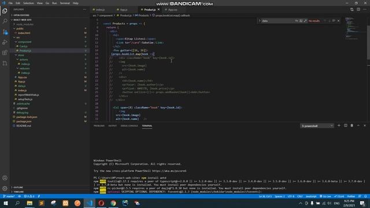The image size is (370, 208).
Task: Open Windows clock and date
Action: pyautogui.click(x=349, y=203)
